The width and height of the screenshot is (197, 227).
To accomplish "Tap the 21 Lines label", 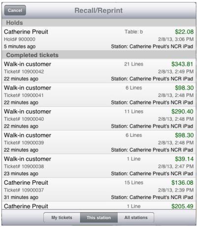I will point(134,64).
